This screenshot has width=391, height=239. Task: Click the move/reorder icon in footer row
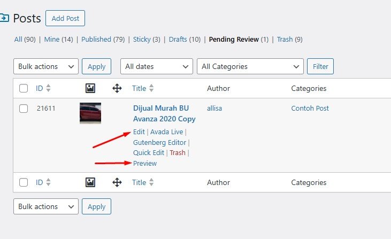tap(117, 182)
